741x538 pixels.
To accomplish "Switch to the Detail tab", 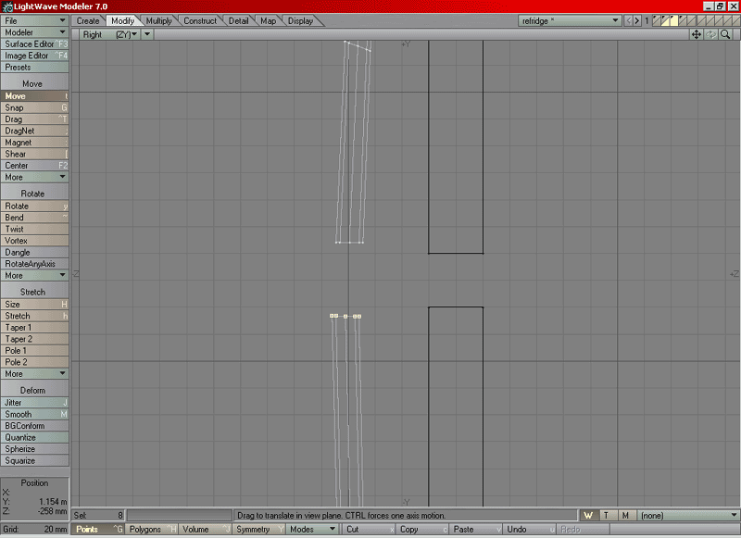I will click(238, 20).
